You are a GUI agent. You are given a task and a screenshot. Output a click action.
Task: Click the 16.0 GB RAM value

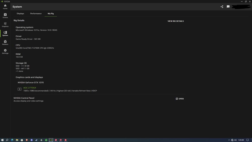pyautogui.click(x=19, y=57)
